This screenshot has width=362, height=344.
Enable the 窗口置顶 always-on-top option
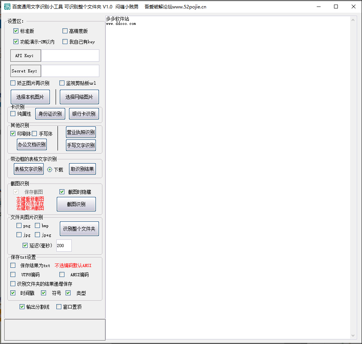(x=58, y=306)
